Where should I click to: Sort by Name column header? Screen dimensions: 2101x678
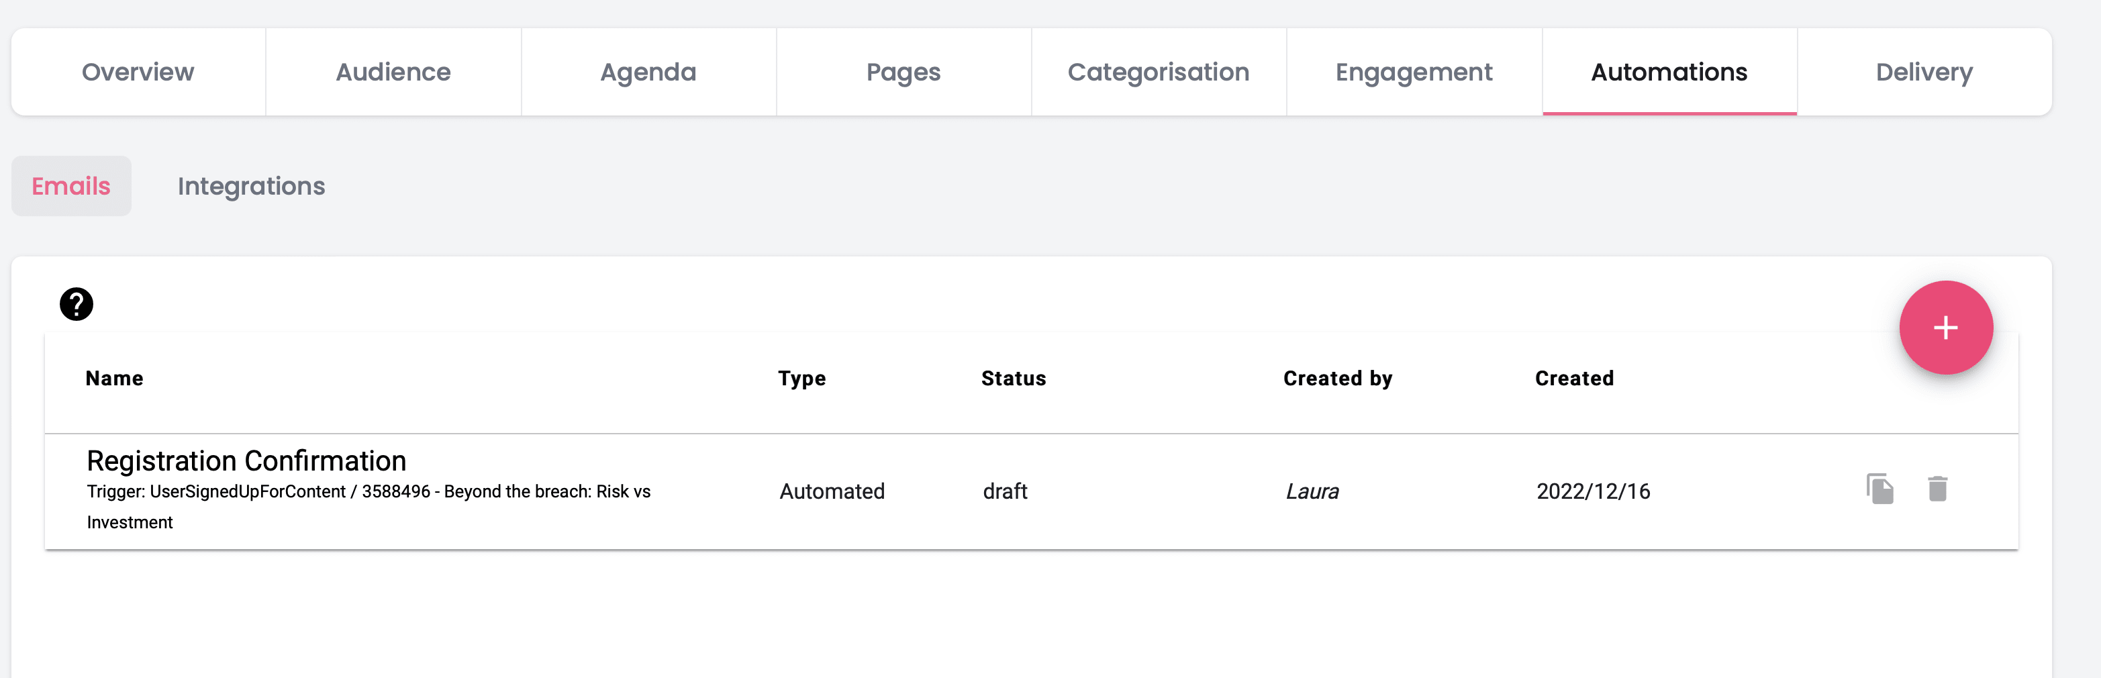[x=114, y=379]
